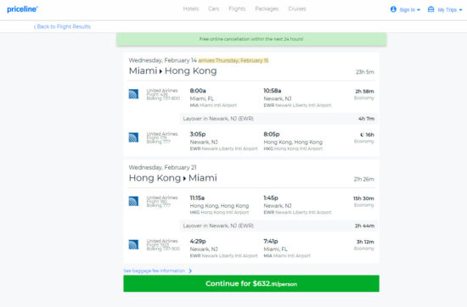Click arrow next to baggage fee information
Screen dimensions: 467x307
(x=190, y=271)
